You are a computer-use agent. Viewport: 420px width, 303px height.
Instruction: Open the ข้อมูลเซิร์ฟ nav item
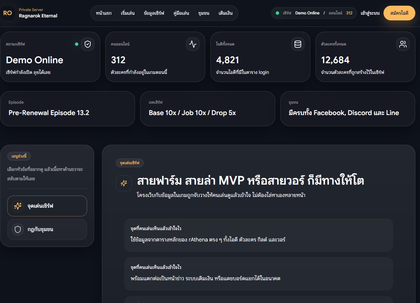point(154,13)
